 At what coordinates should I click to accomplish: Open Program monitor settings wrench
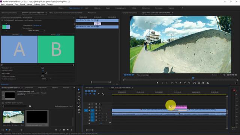[x=224, y=75]
